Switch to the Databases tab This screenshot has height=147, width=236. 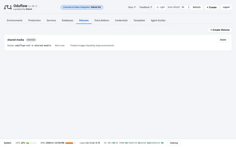click(68, 20)
